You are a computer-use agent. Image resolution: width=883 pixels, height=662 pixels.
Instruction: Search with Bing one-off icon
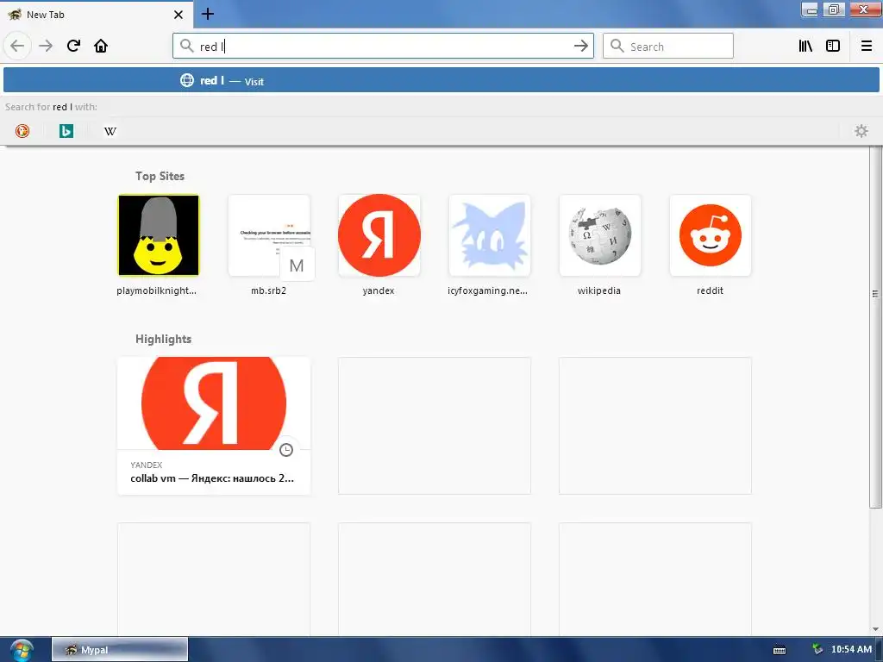coord(66,131)
